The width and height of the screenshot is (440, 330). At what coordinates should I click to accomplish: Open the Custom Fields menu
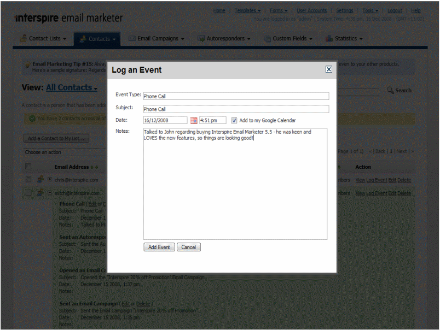click(288, 38)
